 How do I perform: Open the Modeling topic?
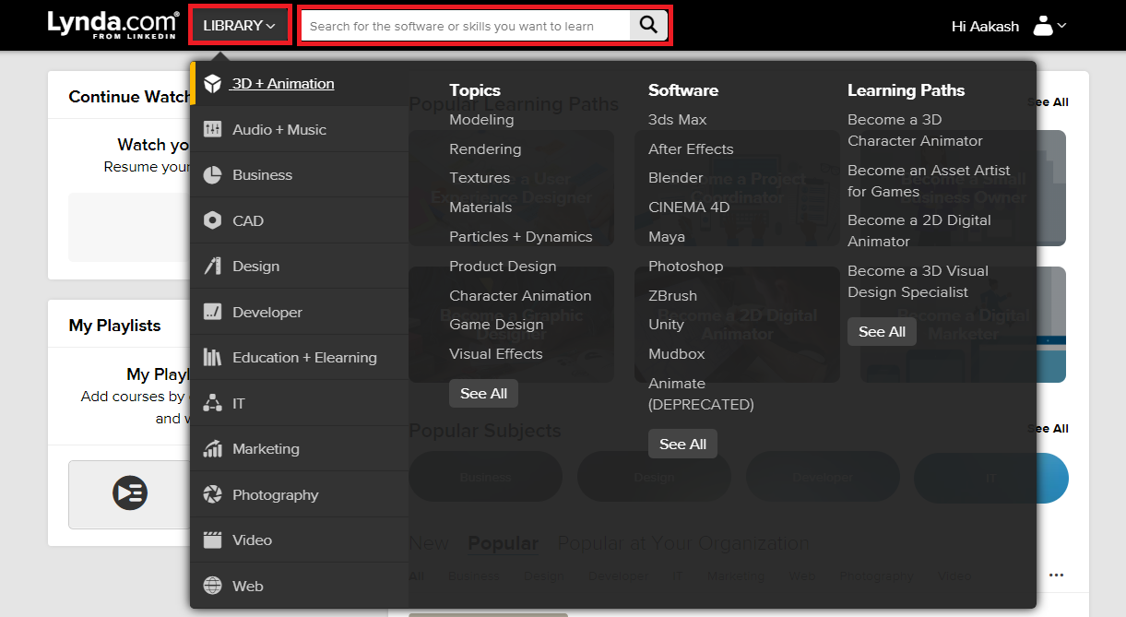tap(481, 120)
